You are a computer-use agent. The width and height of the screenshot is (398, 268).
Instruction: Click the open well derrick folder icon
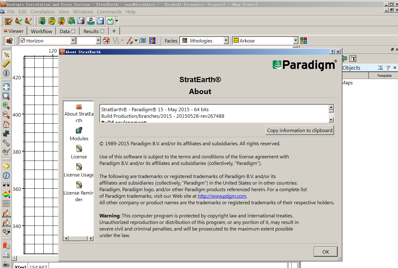[62, 21]
